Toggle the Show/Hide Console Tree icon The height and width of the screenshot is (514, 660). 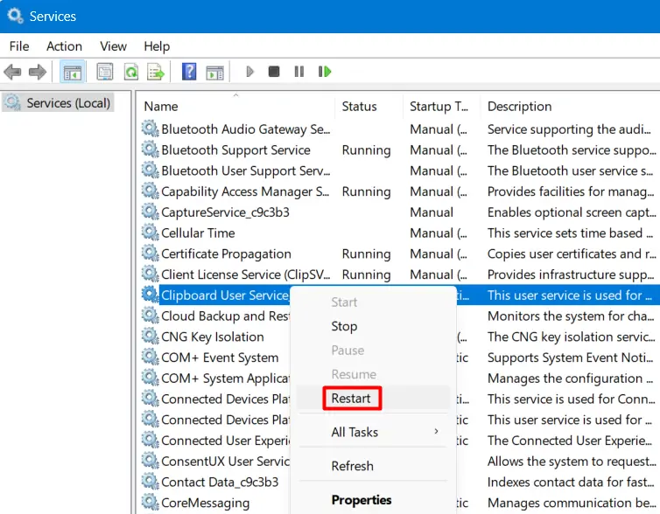(73, 72)
